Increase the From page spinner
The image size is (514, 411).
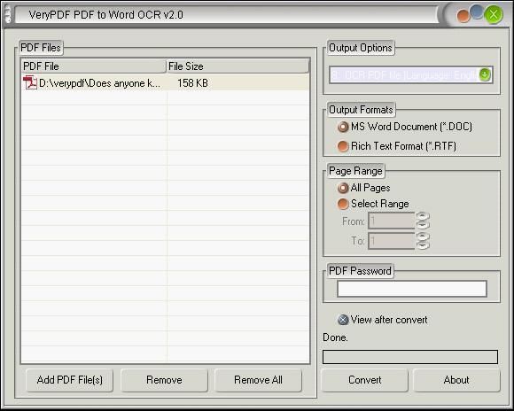click(x=423, y=216)
